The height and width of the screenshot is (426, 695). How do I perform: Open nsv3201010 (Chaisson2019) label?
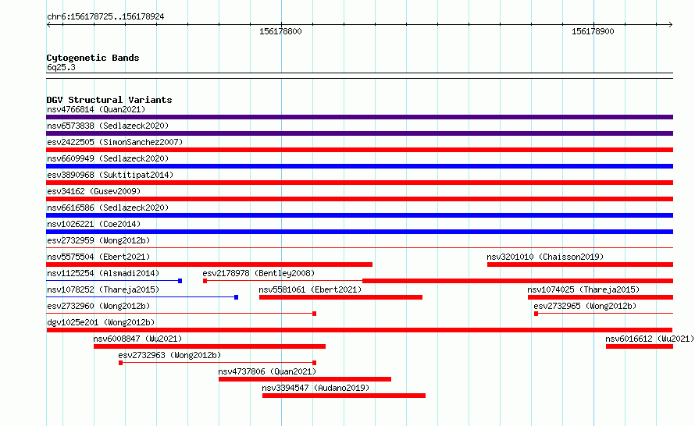coord(545,257)
